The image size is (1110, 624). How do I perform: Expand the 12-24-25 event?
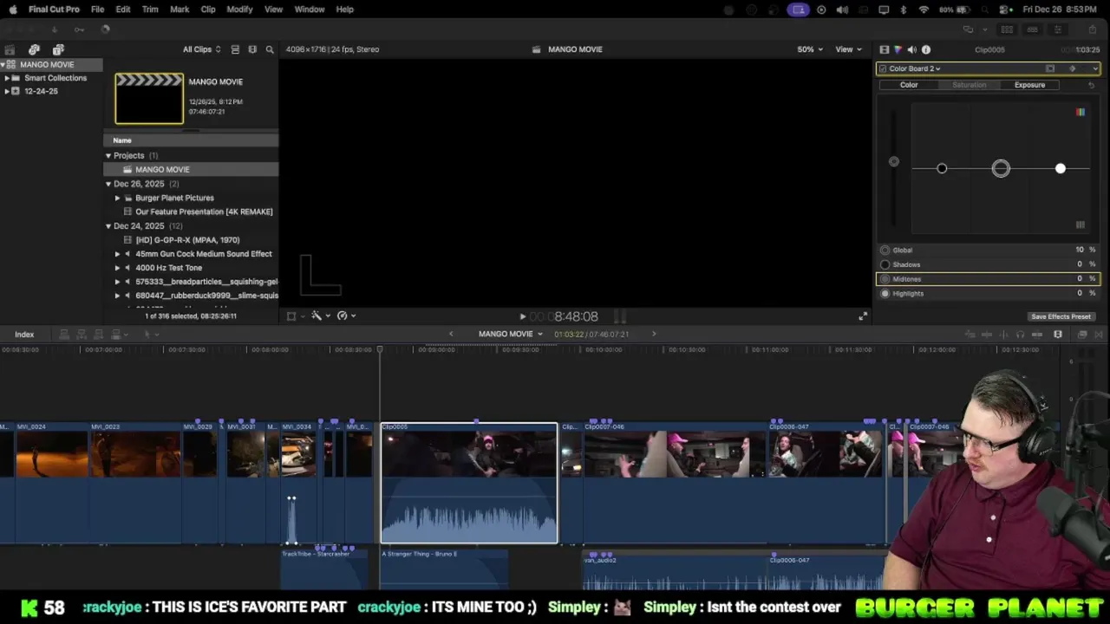7,91
